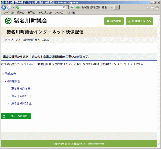
Task: Click the トップ breadcrumb link
Action: click(9, 40)
